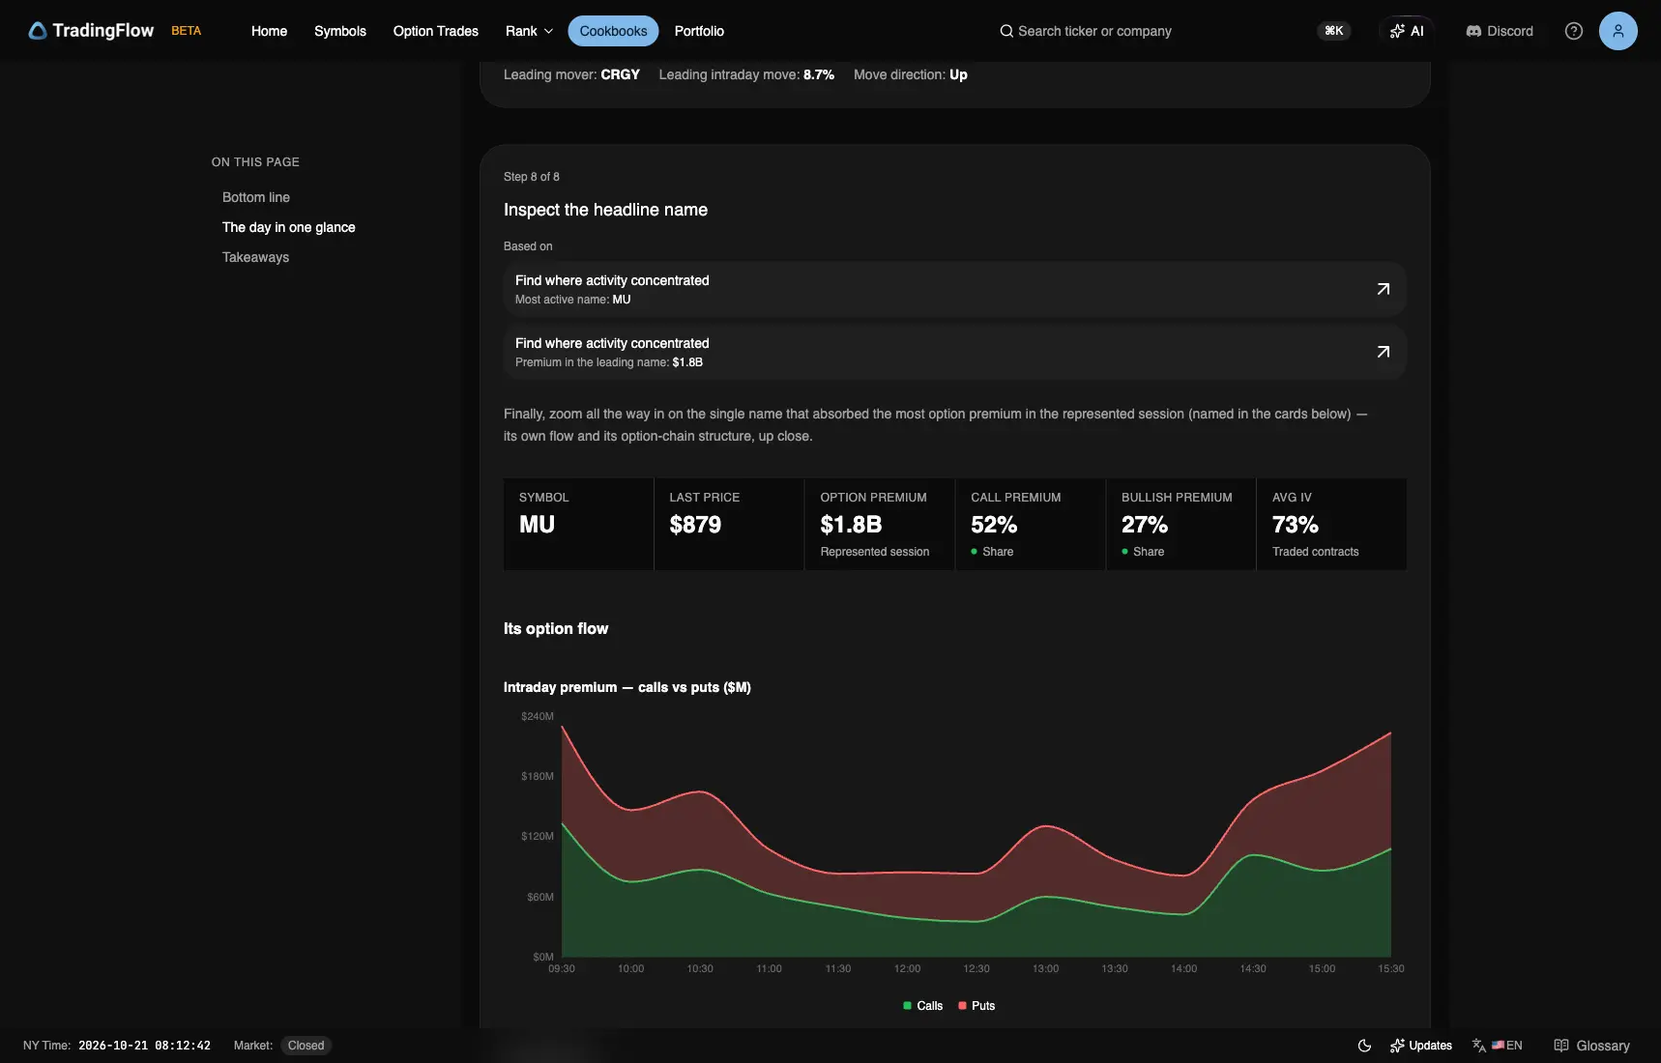The height and width of the screenshot is (1063, 1661).
Task: Click the BETA label beside the logo
Action: (187, 31)
